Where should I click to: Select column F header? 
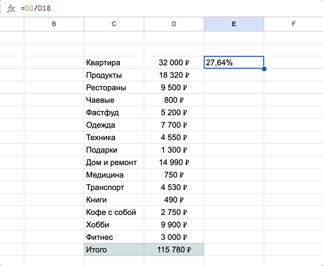(293, 24)
